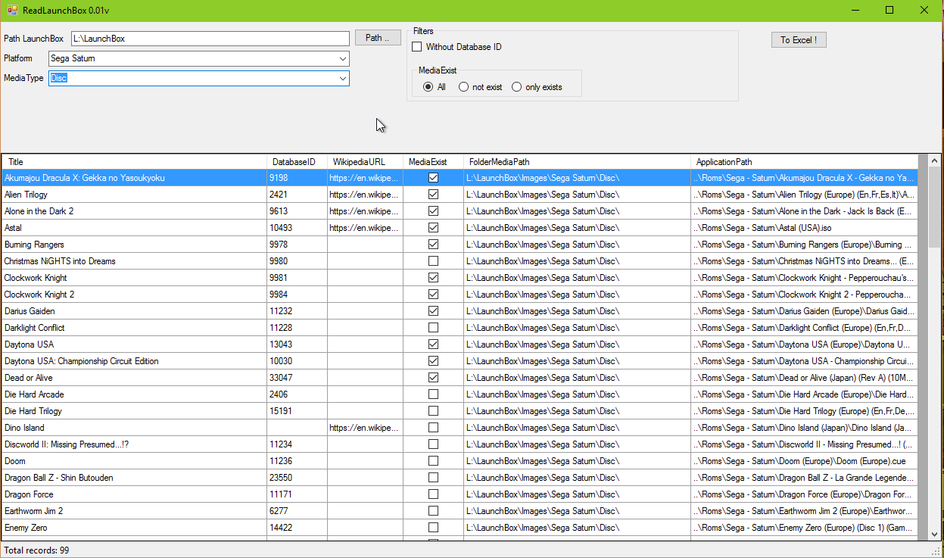Viewport: 944px width, 558px height.
Task: Click DatabaseID cell 23550
Action: (x=298, y=478)
